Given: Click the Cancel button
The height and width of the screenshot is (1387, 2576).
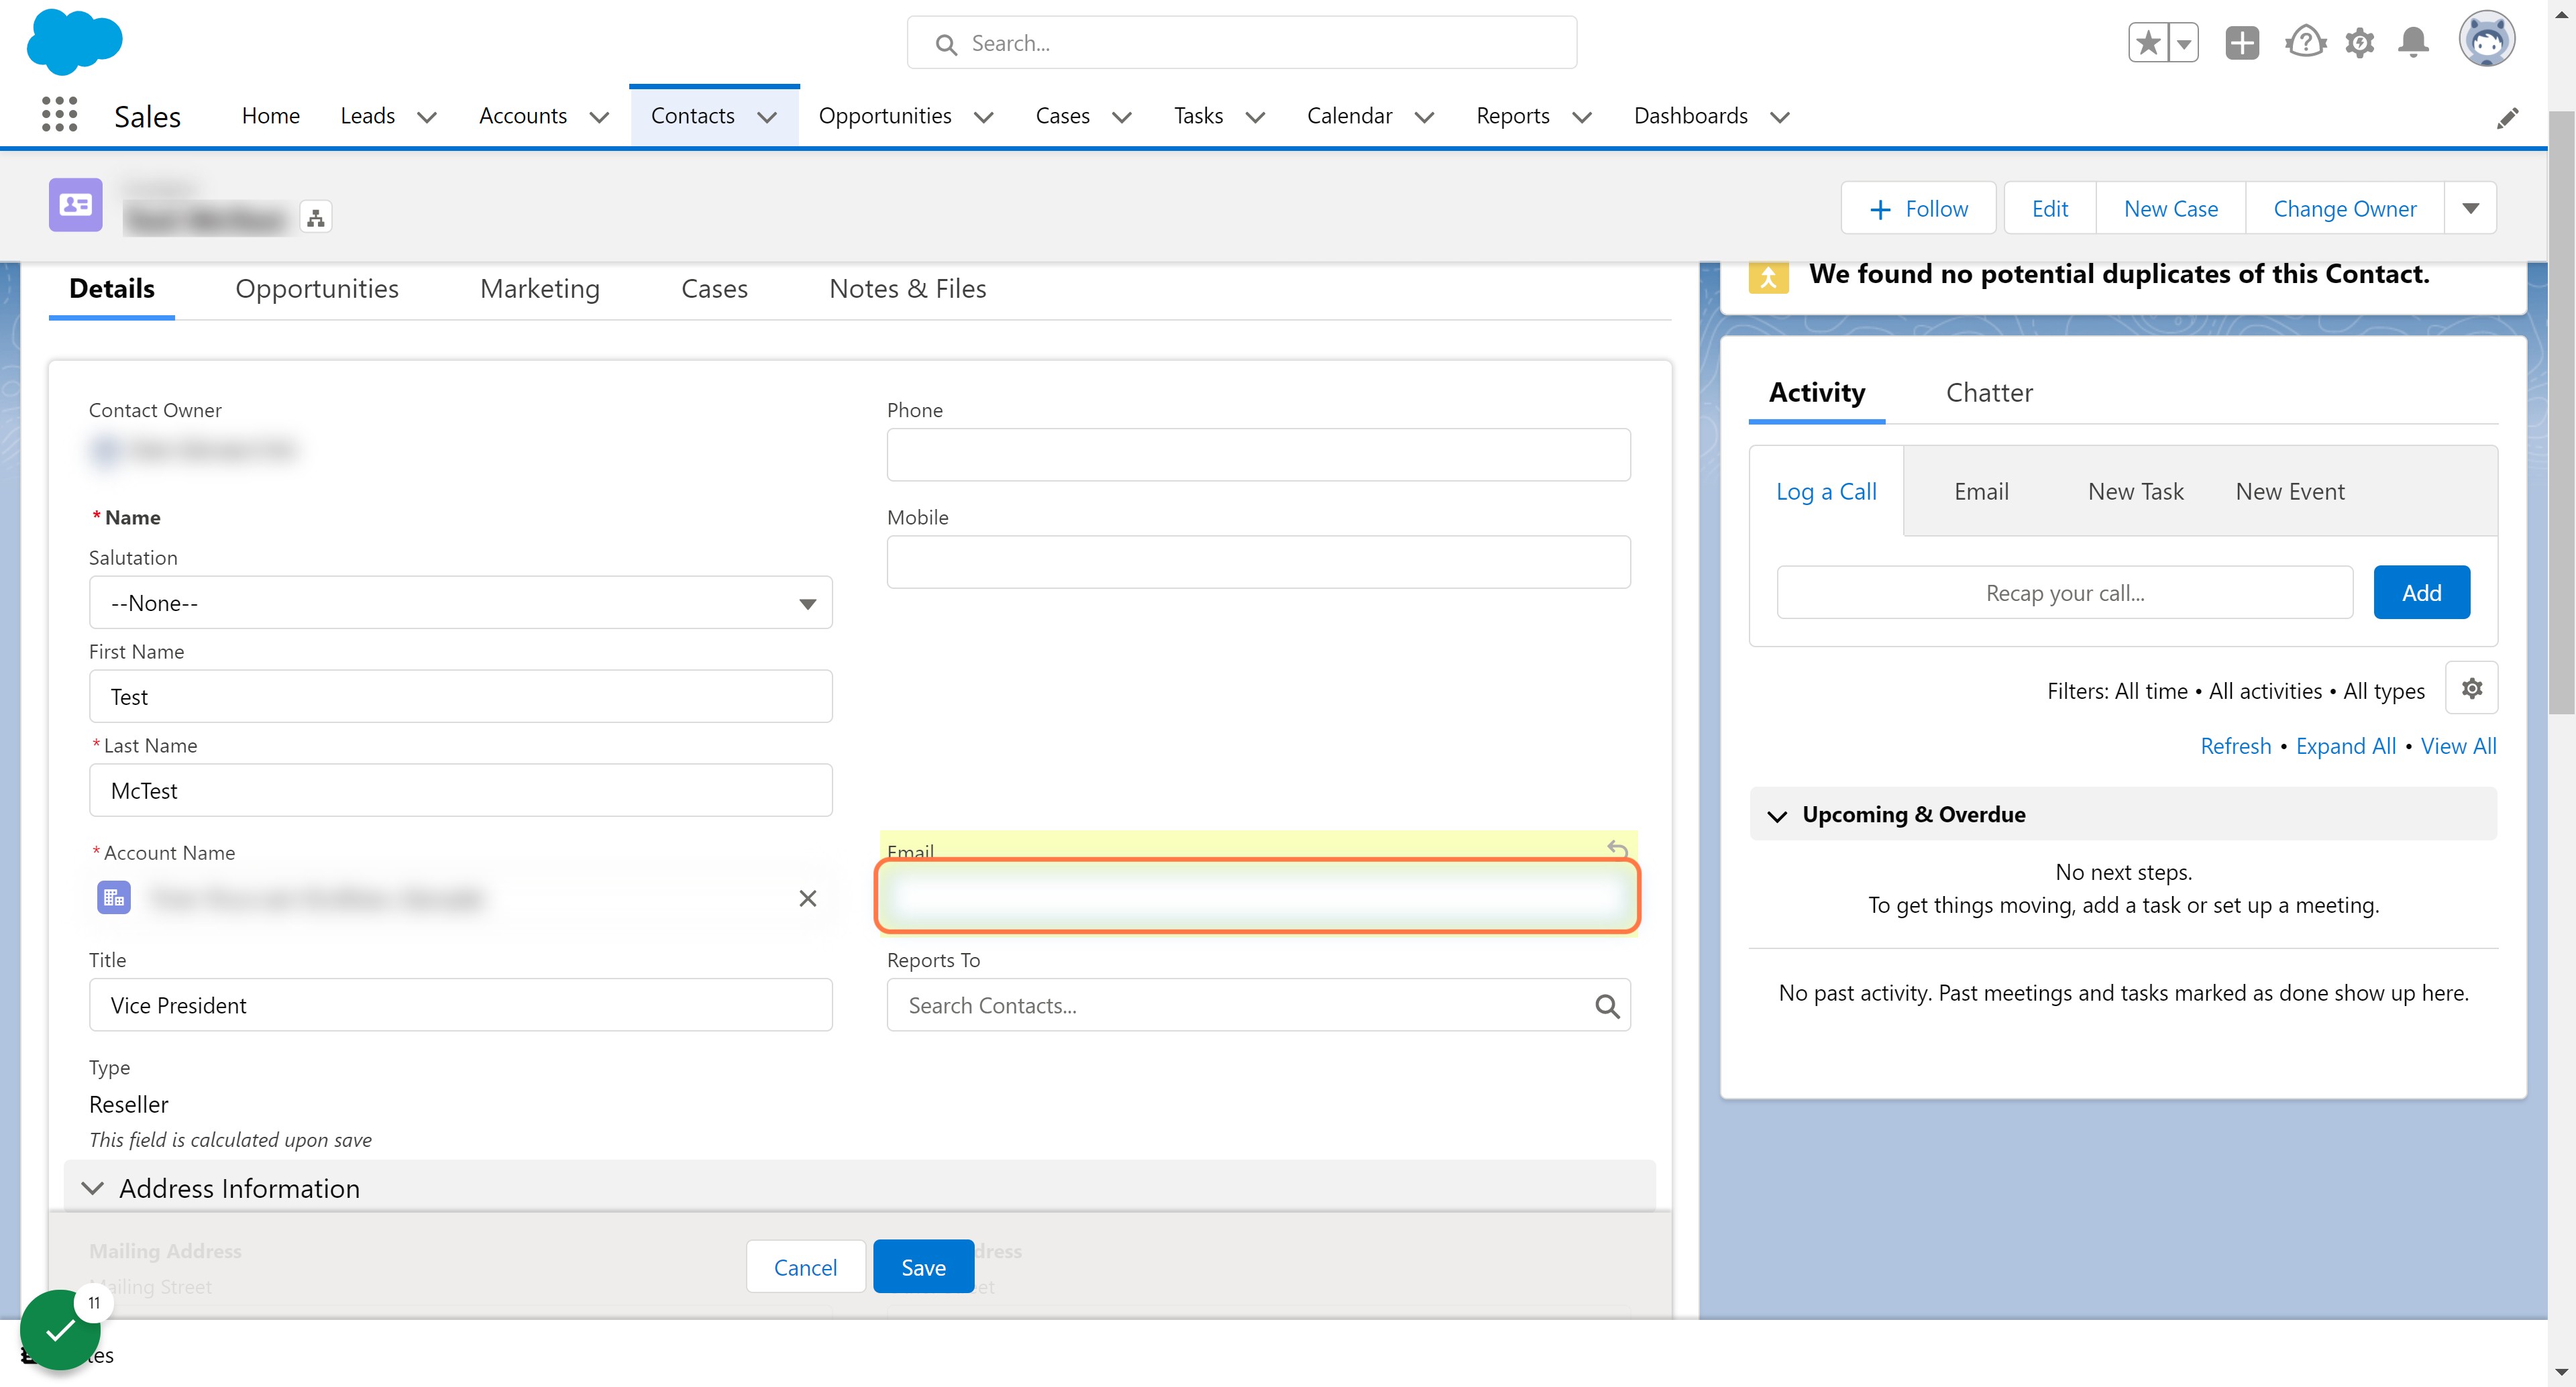Looking at the screenshot, I should click(x=805, y=1268).
